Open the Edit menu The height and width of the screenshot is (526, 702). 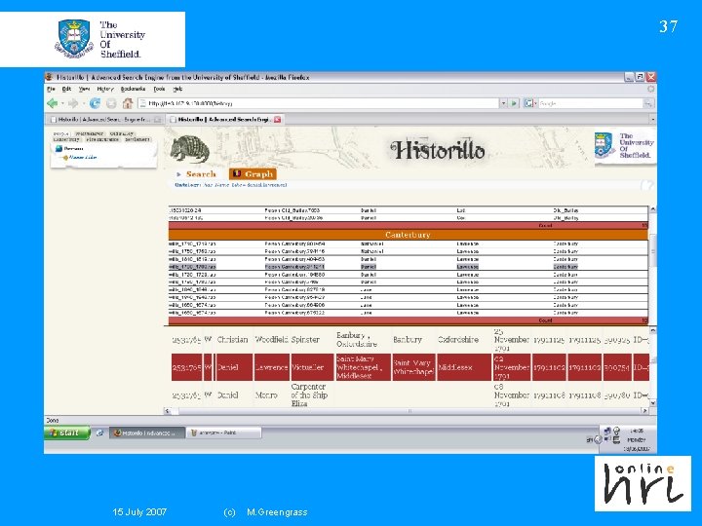(66, 89)
